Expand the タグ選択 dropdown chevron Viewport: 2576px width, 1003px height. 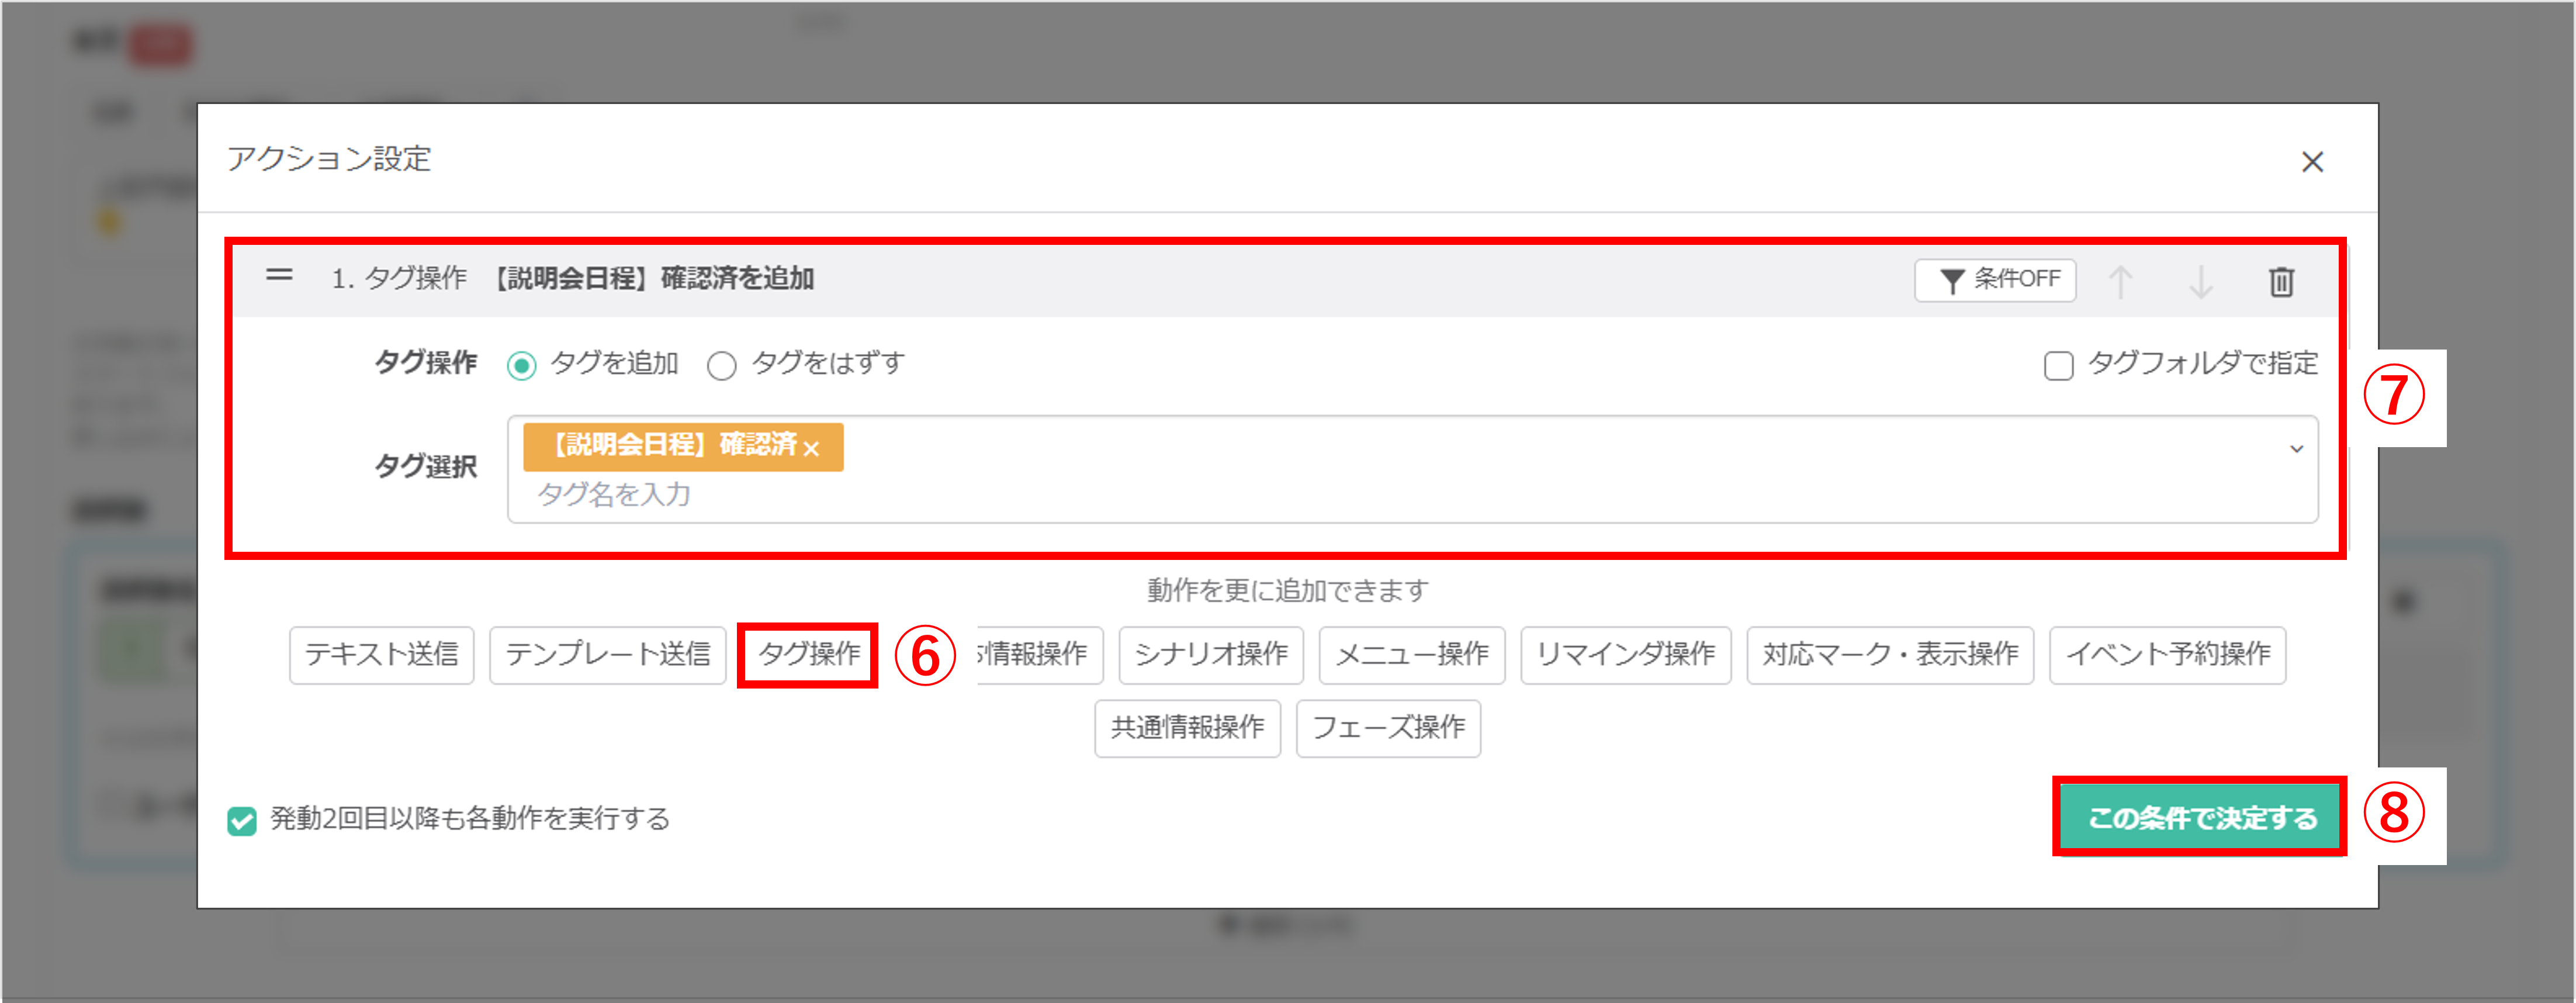coord(2296,450)
